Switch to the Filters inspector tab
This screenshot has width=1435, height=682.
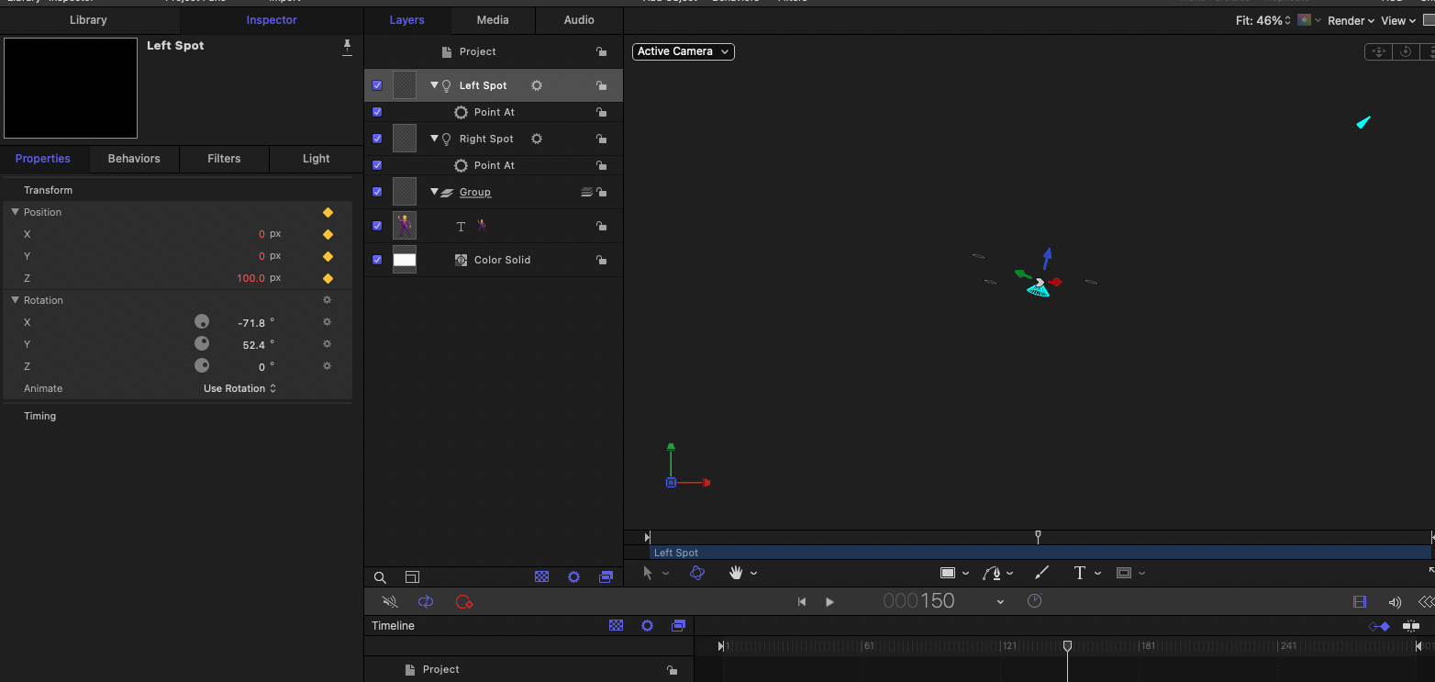[x=224, y=159]
